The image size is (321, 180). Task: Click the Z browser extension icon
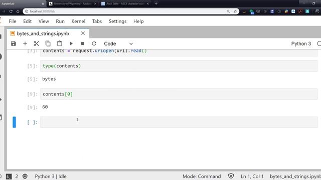272,11
